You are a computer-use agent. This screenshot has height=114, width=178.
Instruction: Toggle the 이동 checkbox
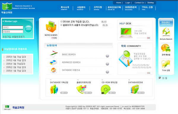coord(160,78)
